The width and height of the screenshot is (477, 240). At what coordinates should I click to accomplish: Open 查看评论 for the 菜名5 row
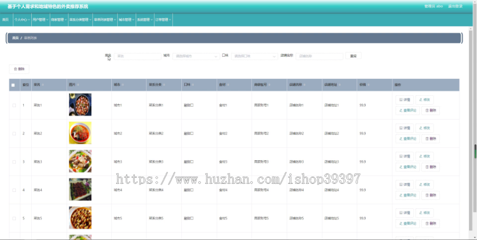pyautogui.click(x=408, y=224)
